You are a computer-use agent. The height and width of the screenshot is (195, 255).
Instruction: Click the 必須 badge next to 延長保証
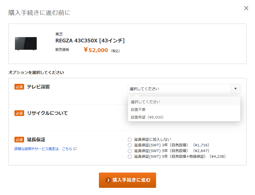point(19,140)
